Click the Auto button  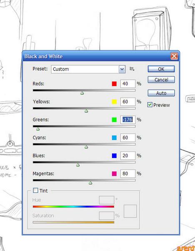tap(161, 93)
